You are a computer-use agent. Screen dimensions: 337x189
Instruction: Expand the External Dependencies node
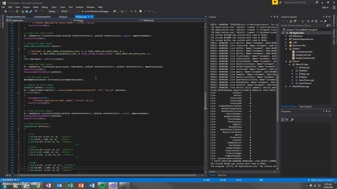[286, 39]
